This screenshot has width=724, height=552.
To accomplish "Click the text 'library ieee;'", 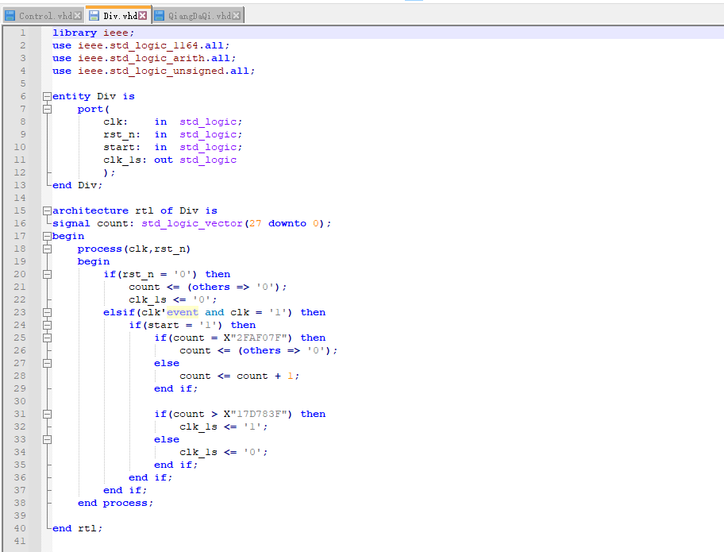I will tap(93, 33).
